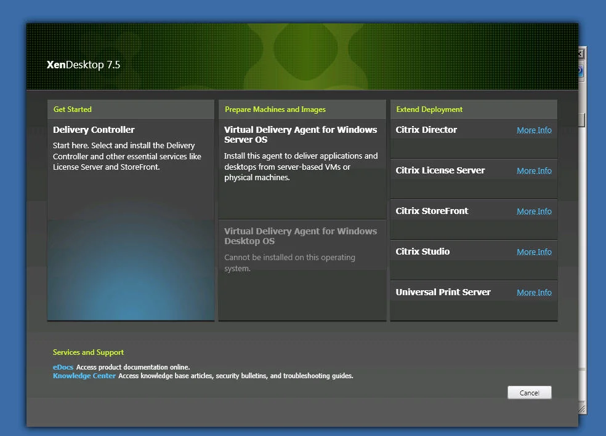This screenshot has height=436, width=606.
Task: Cancel the XenDesktop installer
Action: click(x=530, y=392)
